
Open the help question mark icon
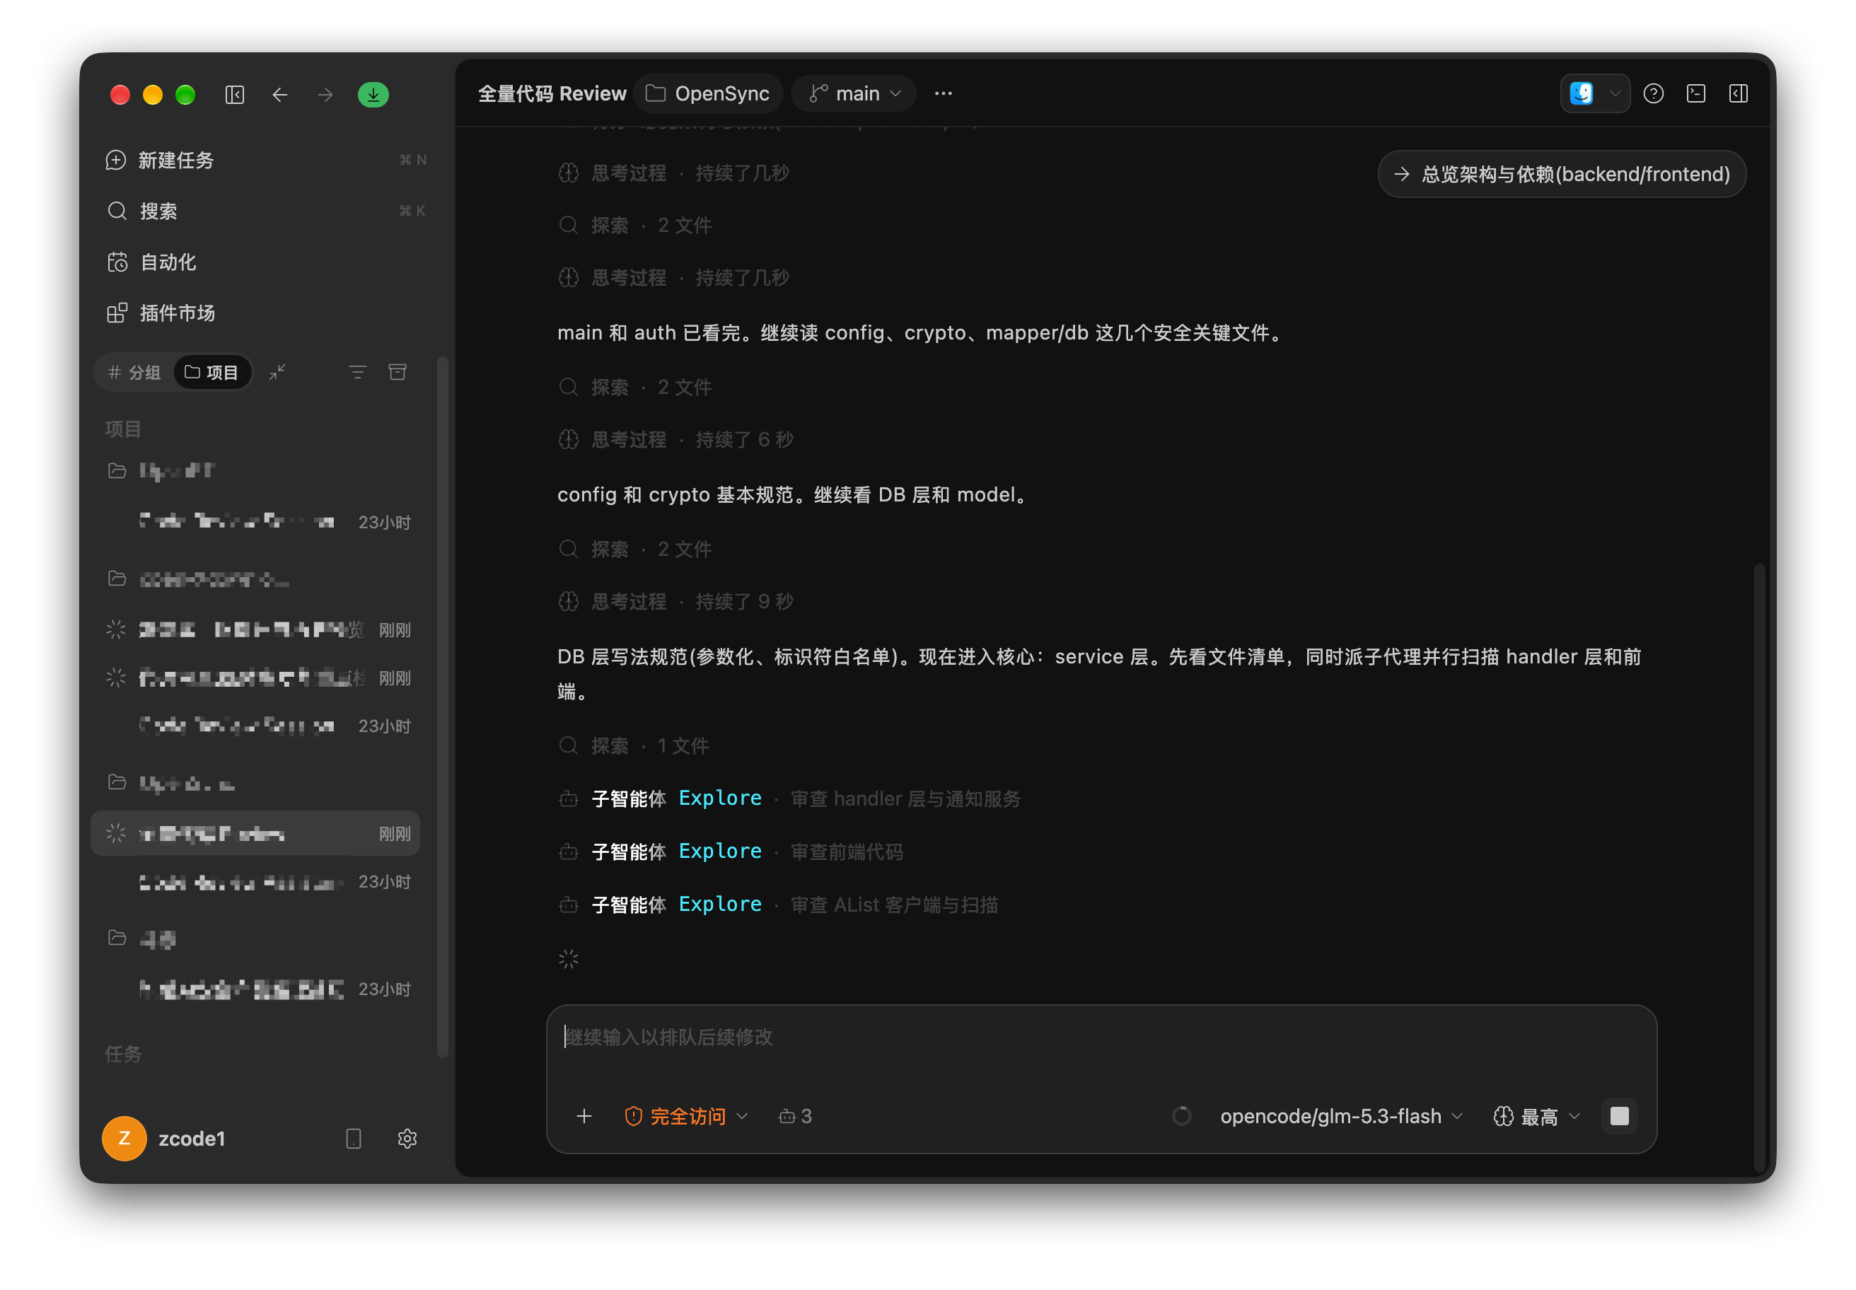pyautogui.click(x=1653, y=94)
